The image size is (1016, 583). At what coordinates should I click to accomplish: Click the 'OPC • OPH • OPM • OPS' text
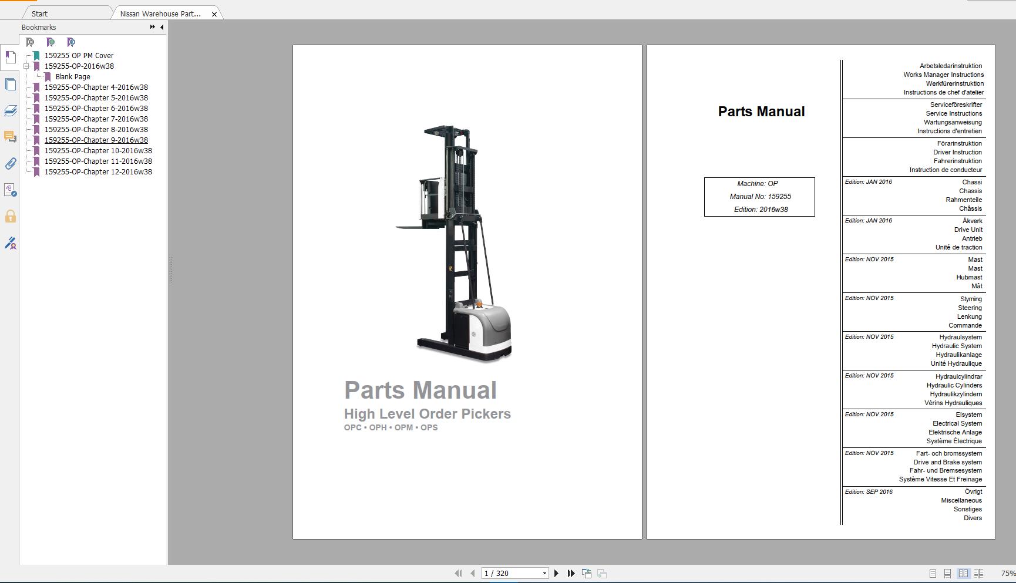[x=391, y=427]
